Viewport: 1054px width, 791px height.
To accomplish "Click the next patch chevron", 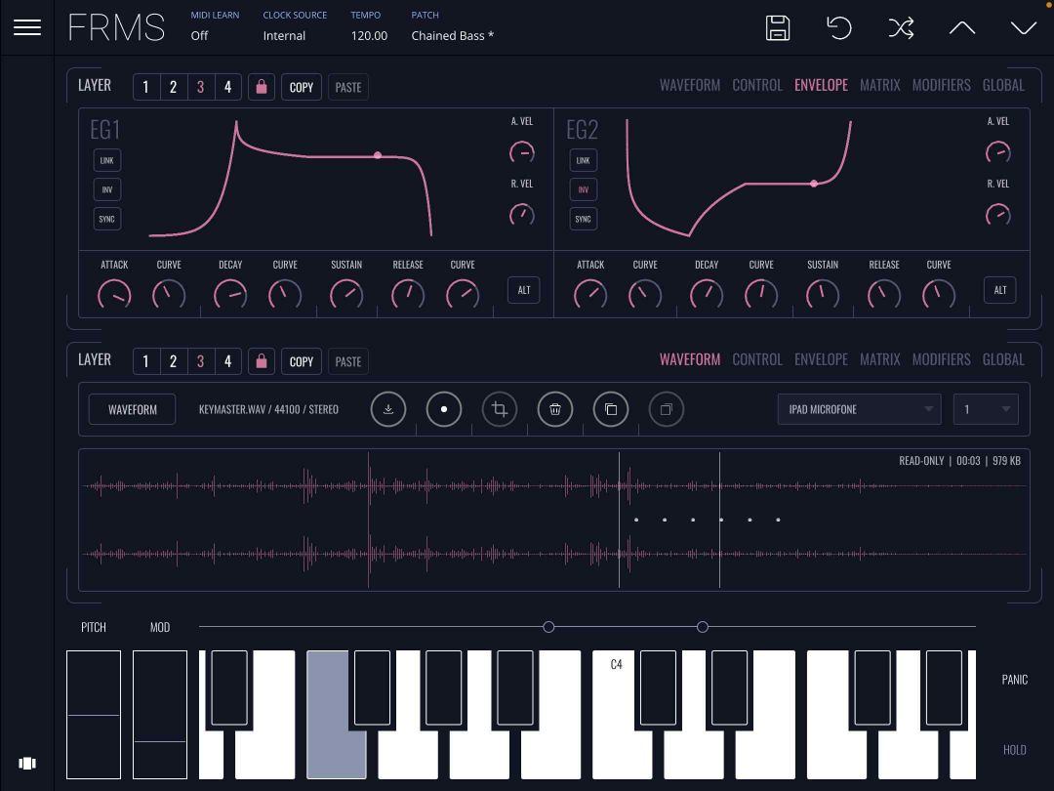I will pyautogui.click(x=1023, y=28).
